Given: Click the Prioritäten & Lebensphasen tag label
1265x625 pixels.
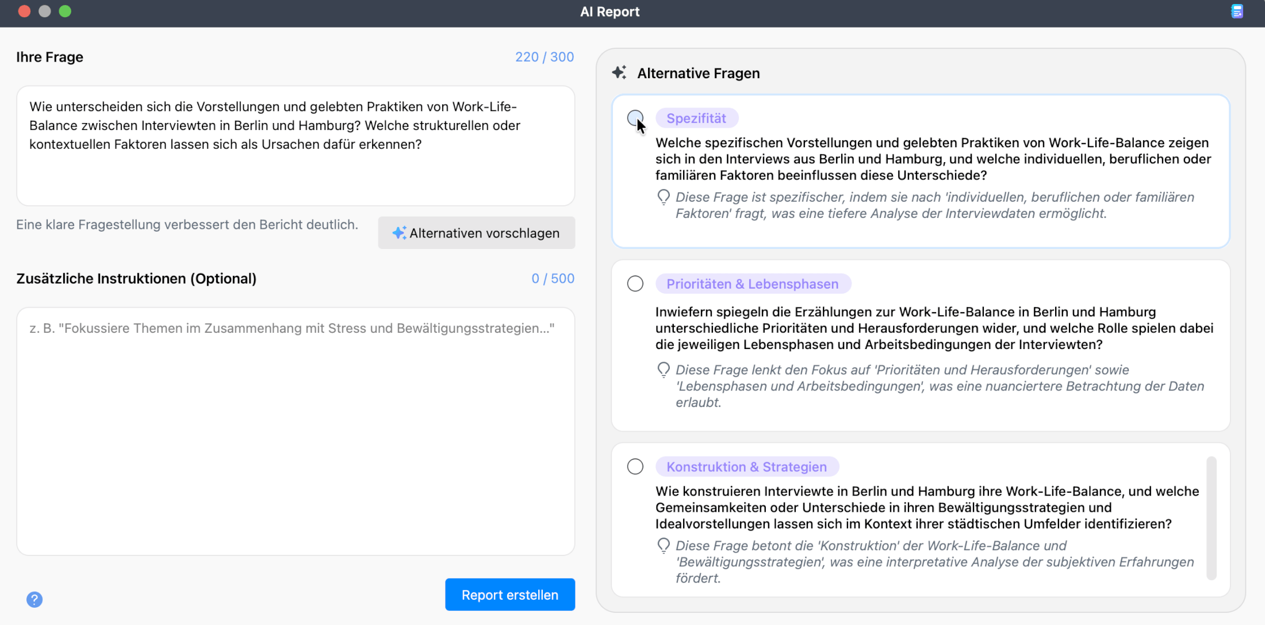Looking at the screenshot, I should point(753,283).
